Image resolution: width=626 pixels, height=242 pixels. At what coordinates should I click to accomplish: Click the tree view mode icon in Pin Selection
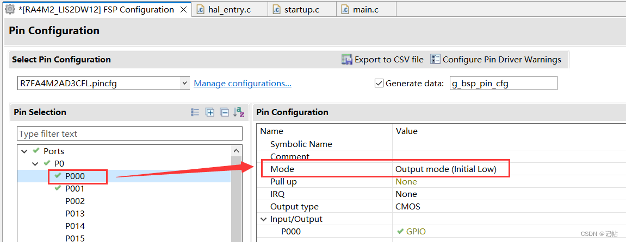pos(195,112)
